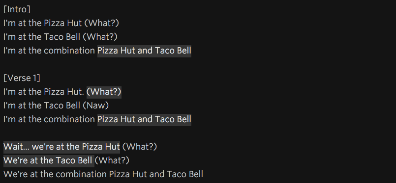Click the [Verse 1] section label

point(22,78)
